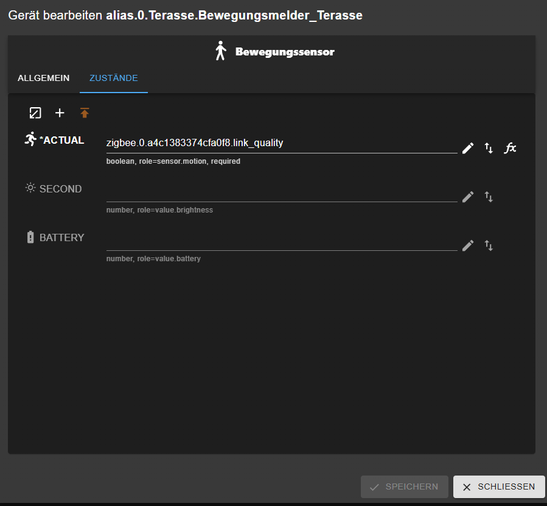The width and height of the screenshot is (547, 506).
Task: Click the battery icon beside the BATTERY label
Action: (x=30, y=237)
